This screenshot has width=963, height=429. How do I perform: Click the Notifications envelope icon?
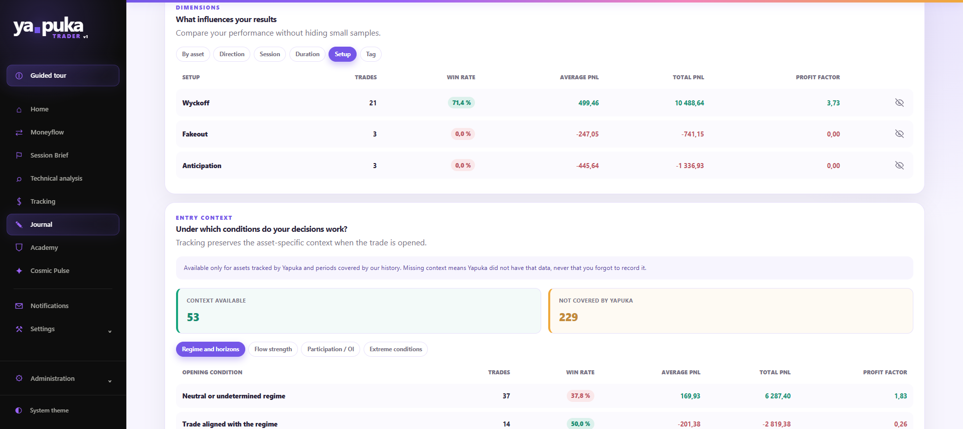[x=19, y=306]
